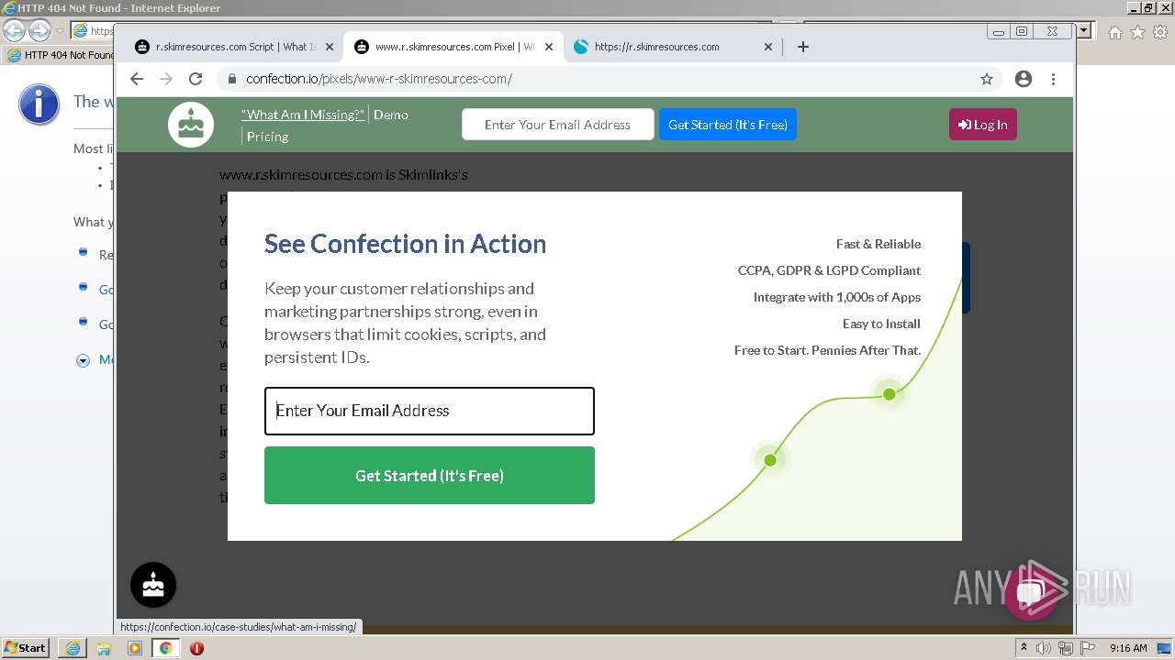Screen dimensions: 1175x660
Task: Click the volume speaker tray icon
Action: pyautogui.click(x=1043, y=648)
